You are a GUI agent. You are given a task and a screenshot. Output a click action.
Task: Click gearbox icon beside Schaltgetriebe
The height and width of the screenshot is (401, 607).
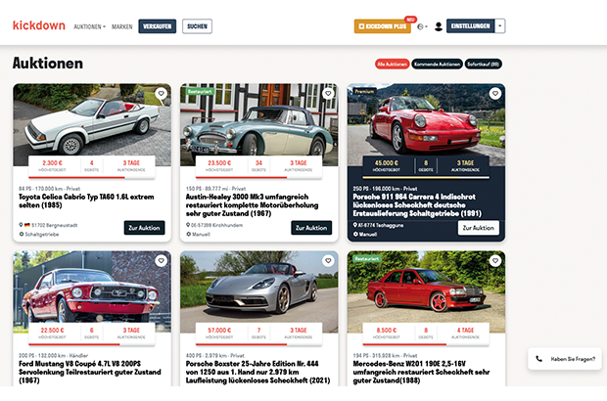click(22, 234)
